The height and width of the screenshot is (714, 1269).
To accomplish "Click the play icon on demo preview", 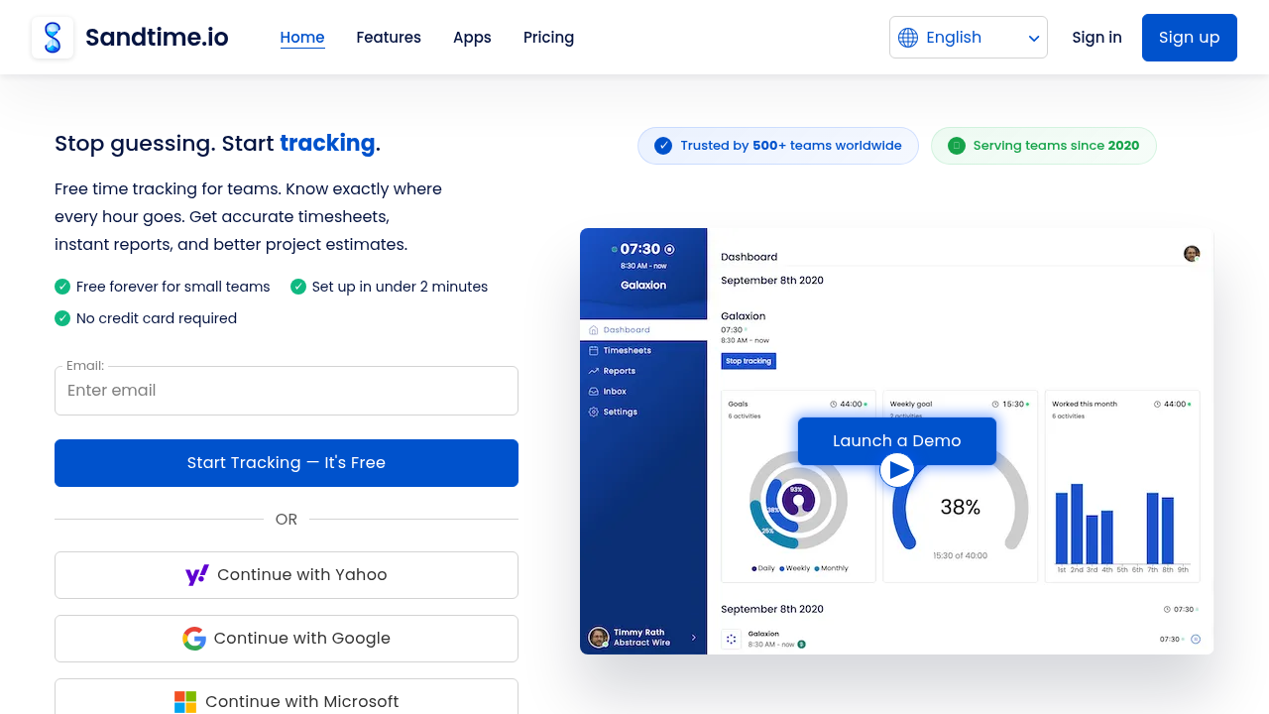I will (897, 469).
